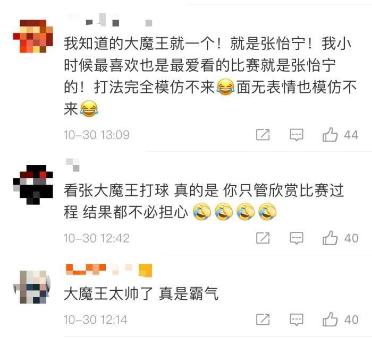Select the 10-30 12:14 timestamp
The image size is (372, 338).
95,320
